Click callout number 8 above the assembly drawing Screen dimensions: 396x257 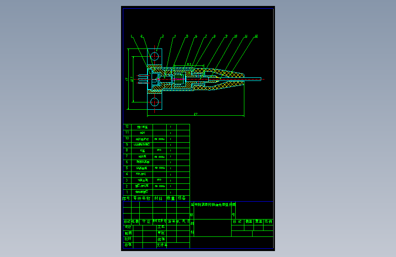[x=214, y=36]
